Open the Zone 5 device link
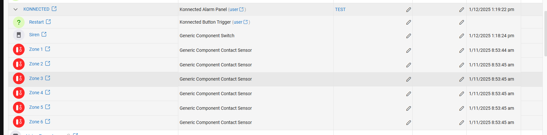The height and width of the screenshot is (135, 547). click(x=36, y=107)
